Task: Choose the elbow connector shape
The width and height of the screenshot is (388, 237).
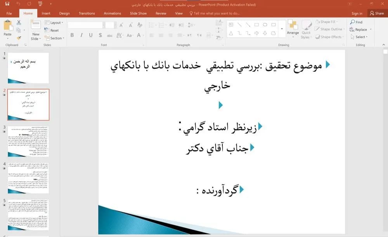Action: click(239, 33)
